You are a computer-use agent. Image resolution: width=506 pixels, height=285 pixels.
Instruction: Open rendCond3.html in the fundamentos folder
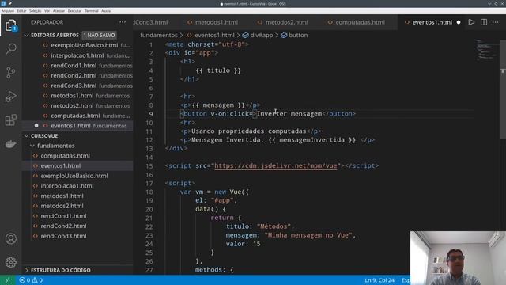click(78, 236)
